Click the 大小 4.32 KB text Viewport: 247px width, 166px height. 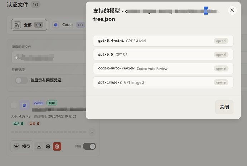(x=21, y=116)
